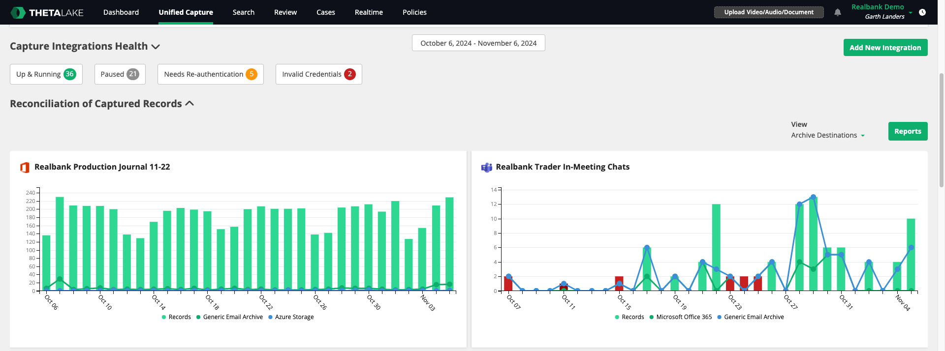Open the Realtime tab

point(369,12)
